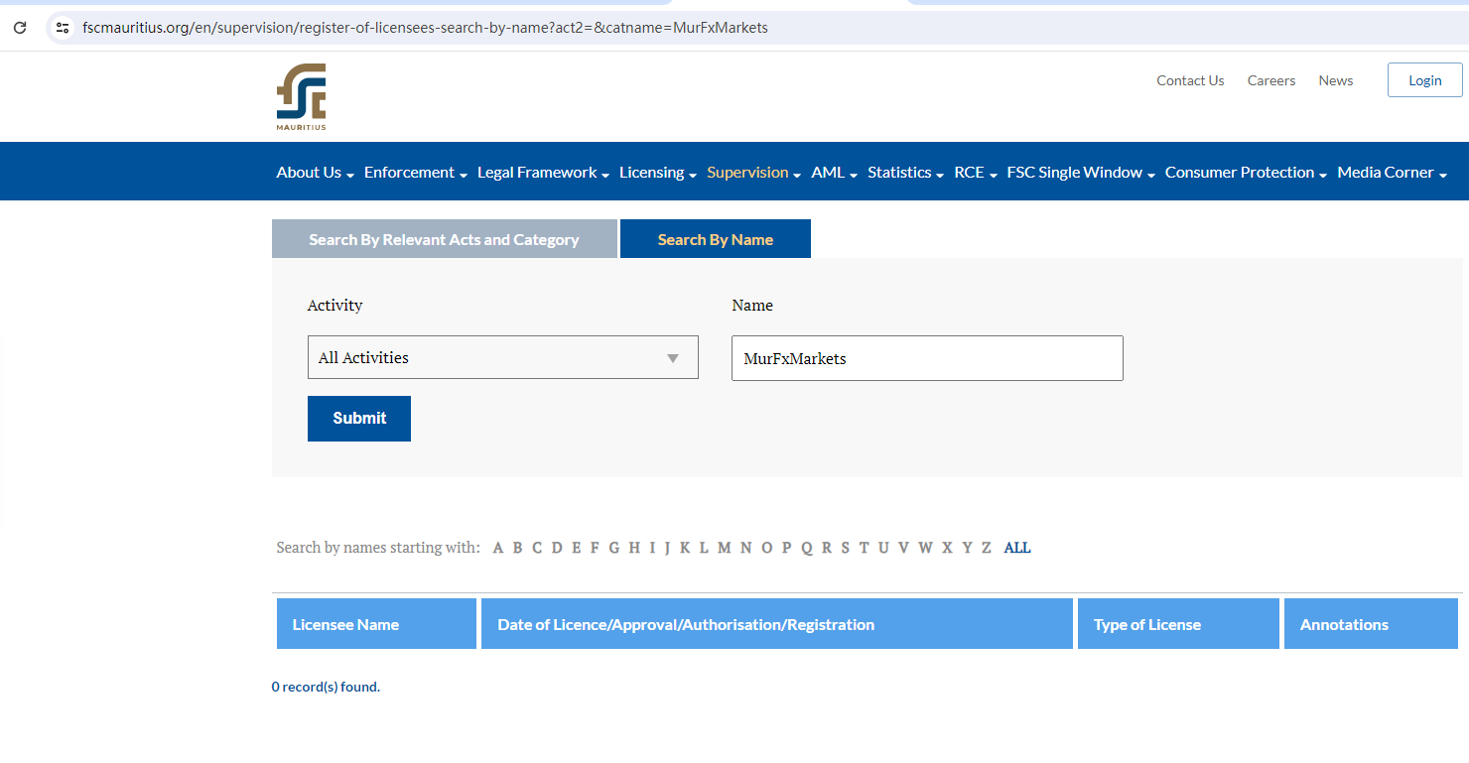Open the site information icon in the address bar

click(x=63, y=28)
